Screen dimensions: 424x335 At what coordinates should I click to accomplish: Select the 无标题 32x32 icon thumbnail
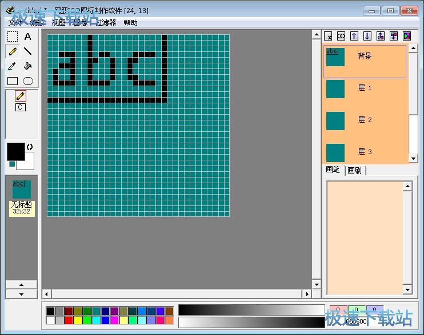point(22,198)
